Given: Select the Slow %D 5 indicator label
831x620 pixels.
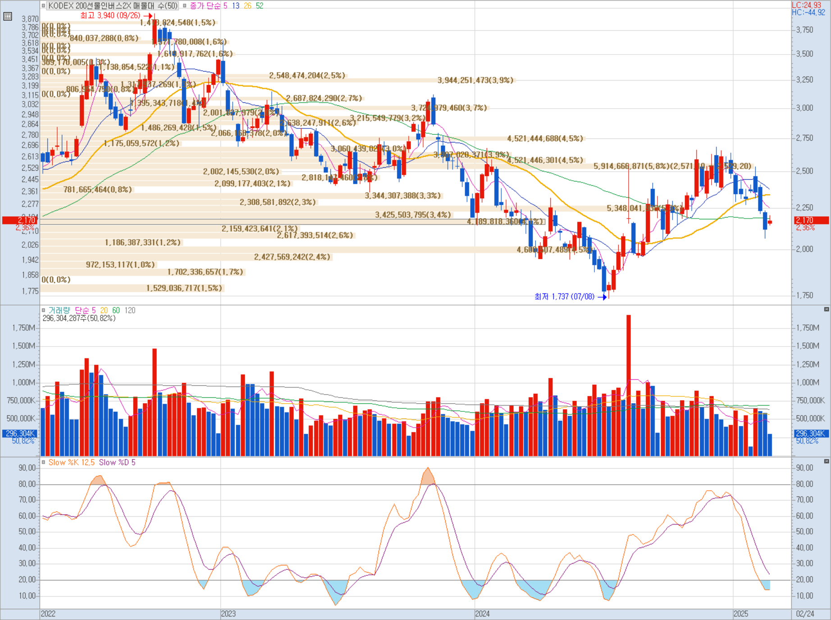Looking at the screenshot, I should (117, 462).
